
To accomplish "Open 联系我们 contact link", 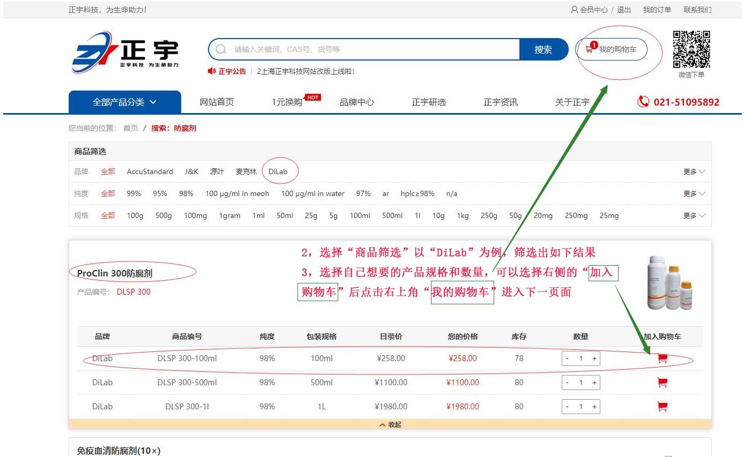I will point(697,10).
